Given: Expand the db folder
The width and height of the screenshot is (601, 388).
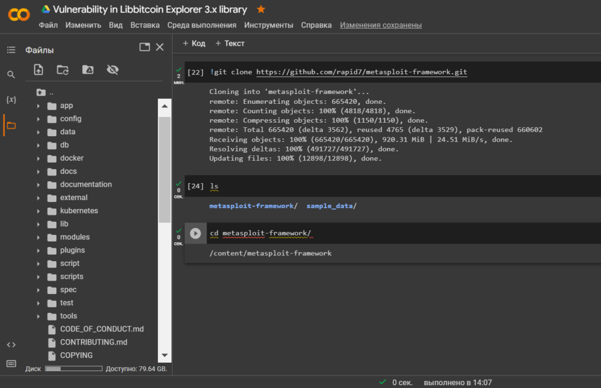Looking at the screenshot, I should 38,146.
